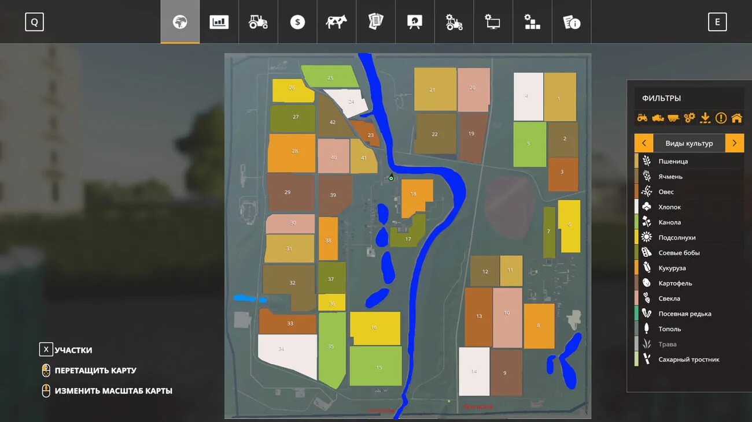Toggle the unloading-point arrow filter icon
The image size is (752, 422).
(x=705, y=118)
